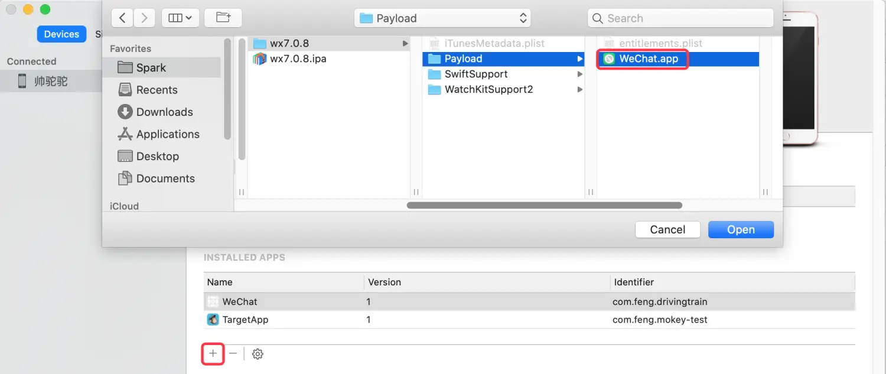Click the Spark folder icon

[x=125, y=67]
